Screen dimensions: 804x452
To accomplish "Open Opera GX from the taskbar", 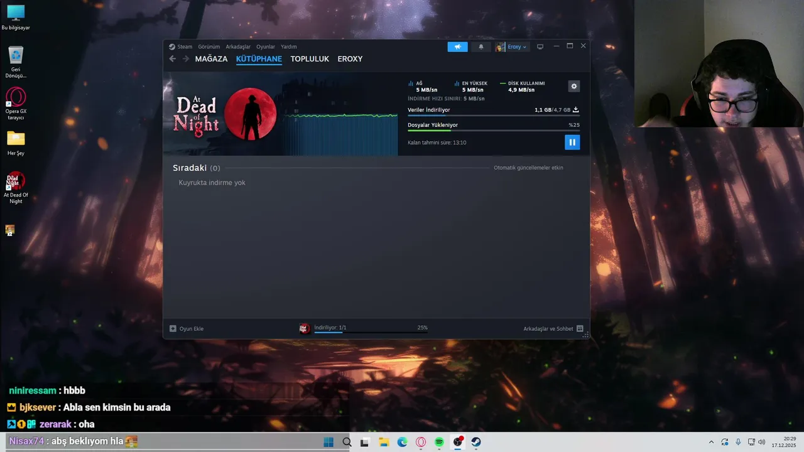I will (x=421, y=442).
